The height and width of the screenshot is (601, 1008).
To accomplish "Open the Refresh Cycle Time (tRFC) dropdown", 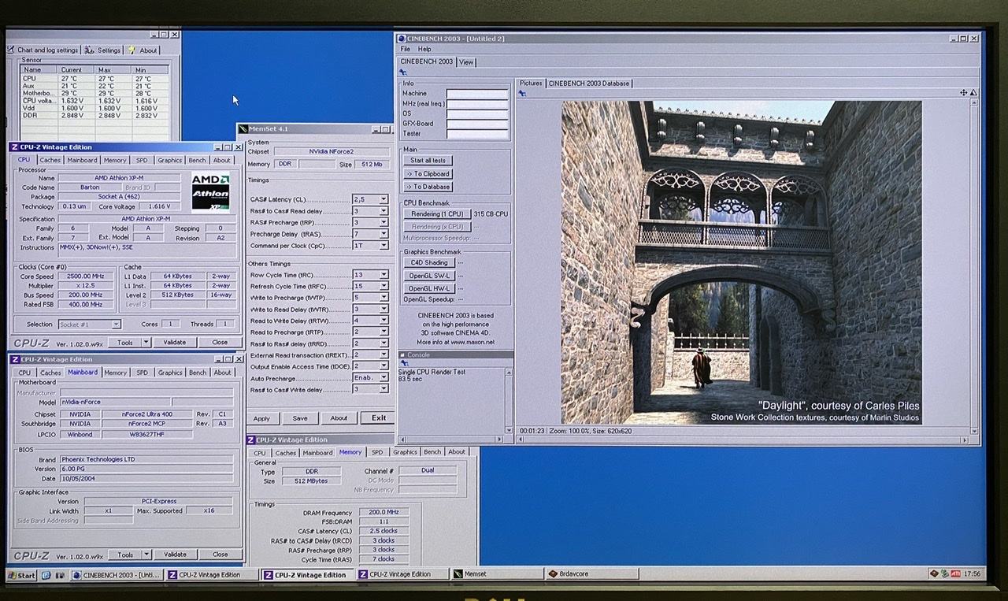I will click(384, 287).
